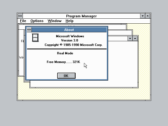Click the About dialog title bar

tap(69, 30)
